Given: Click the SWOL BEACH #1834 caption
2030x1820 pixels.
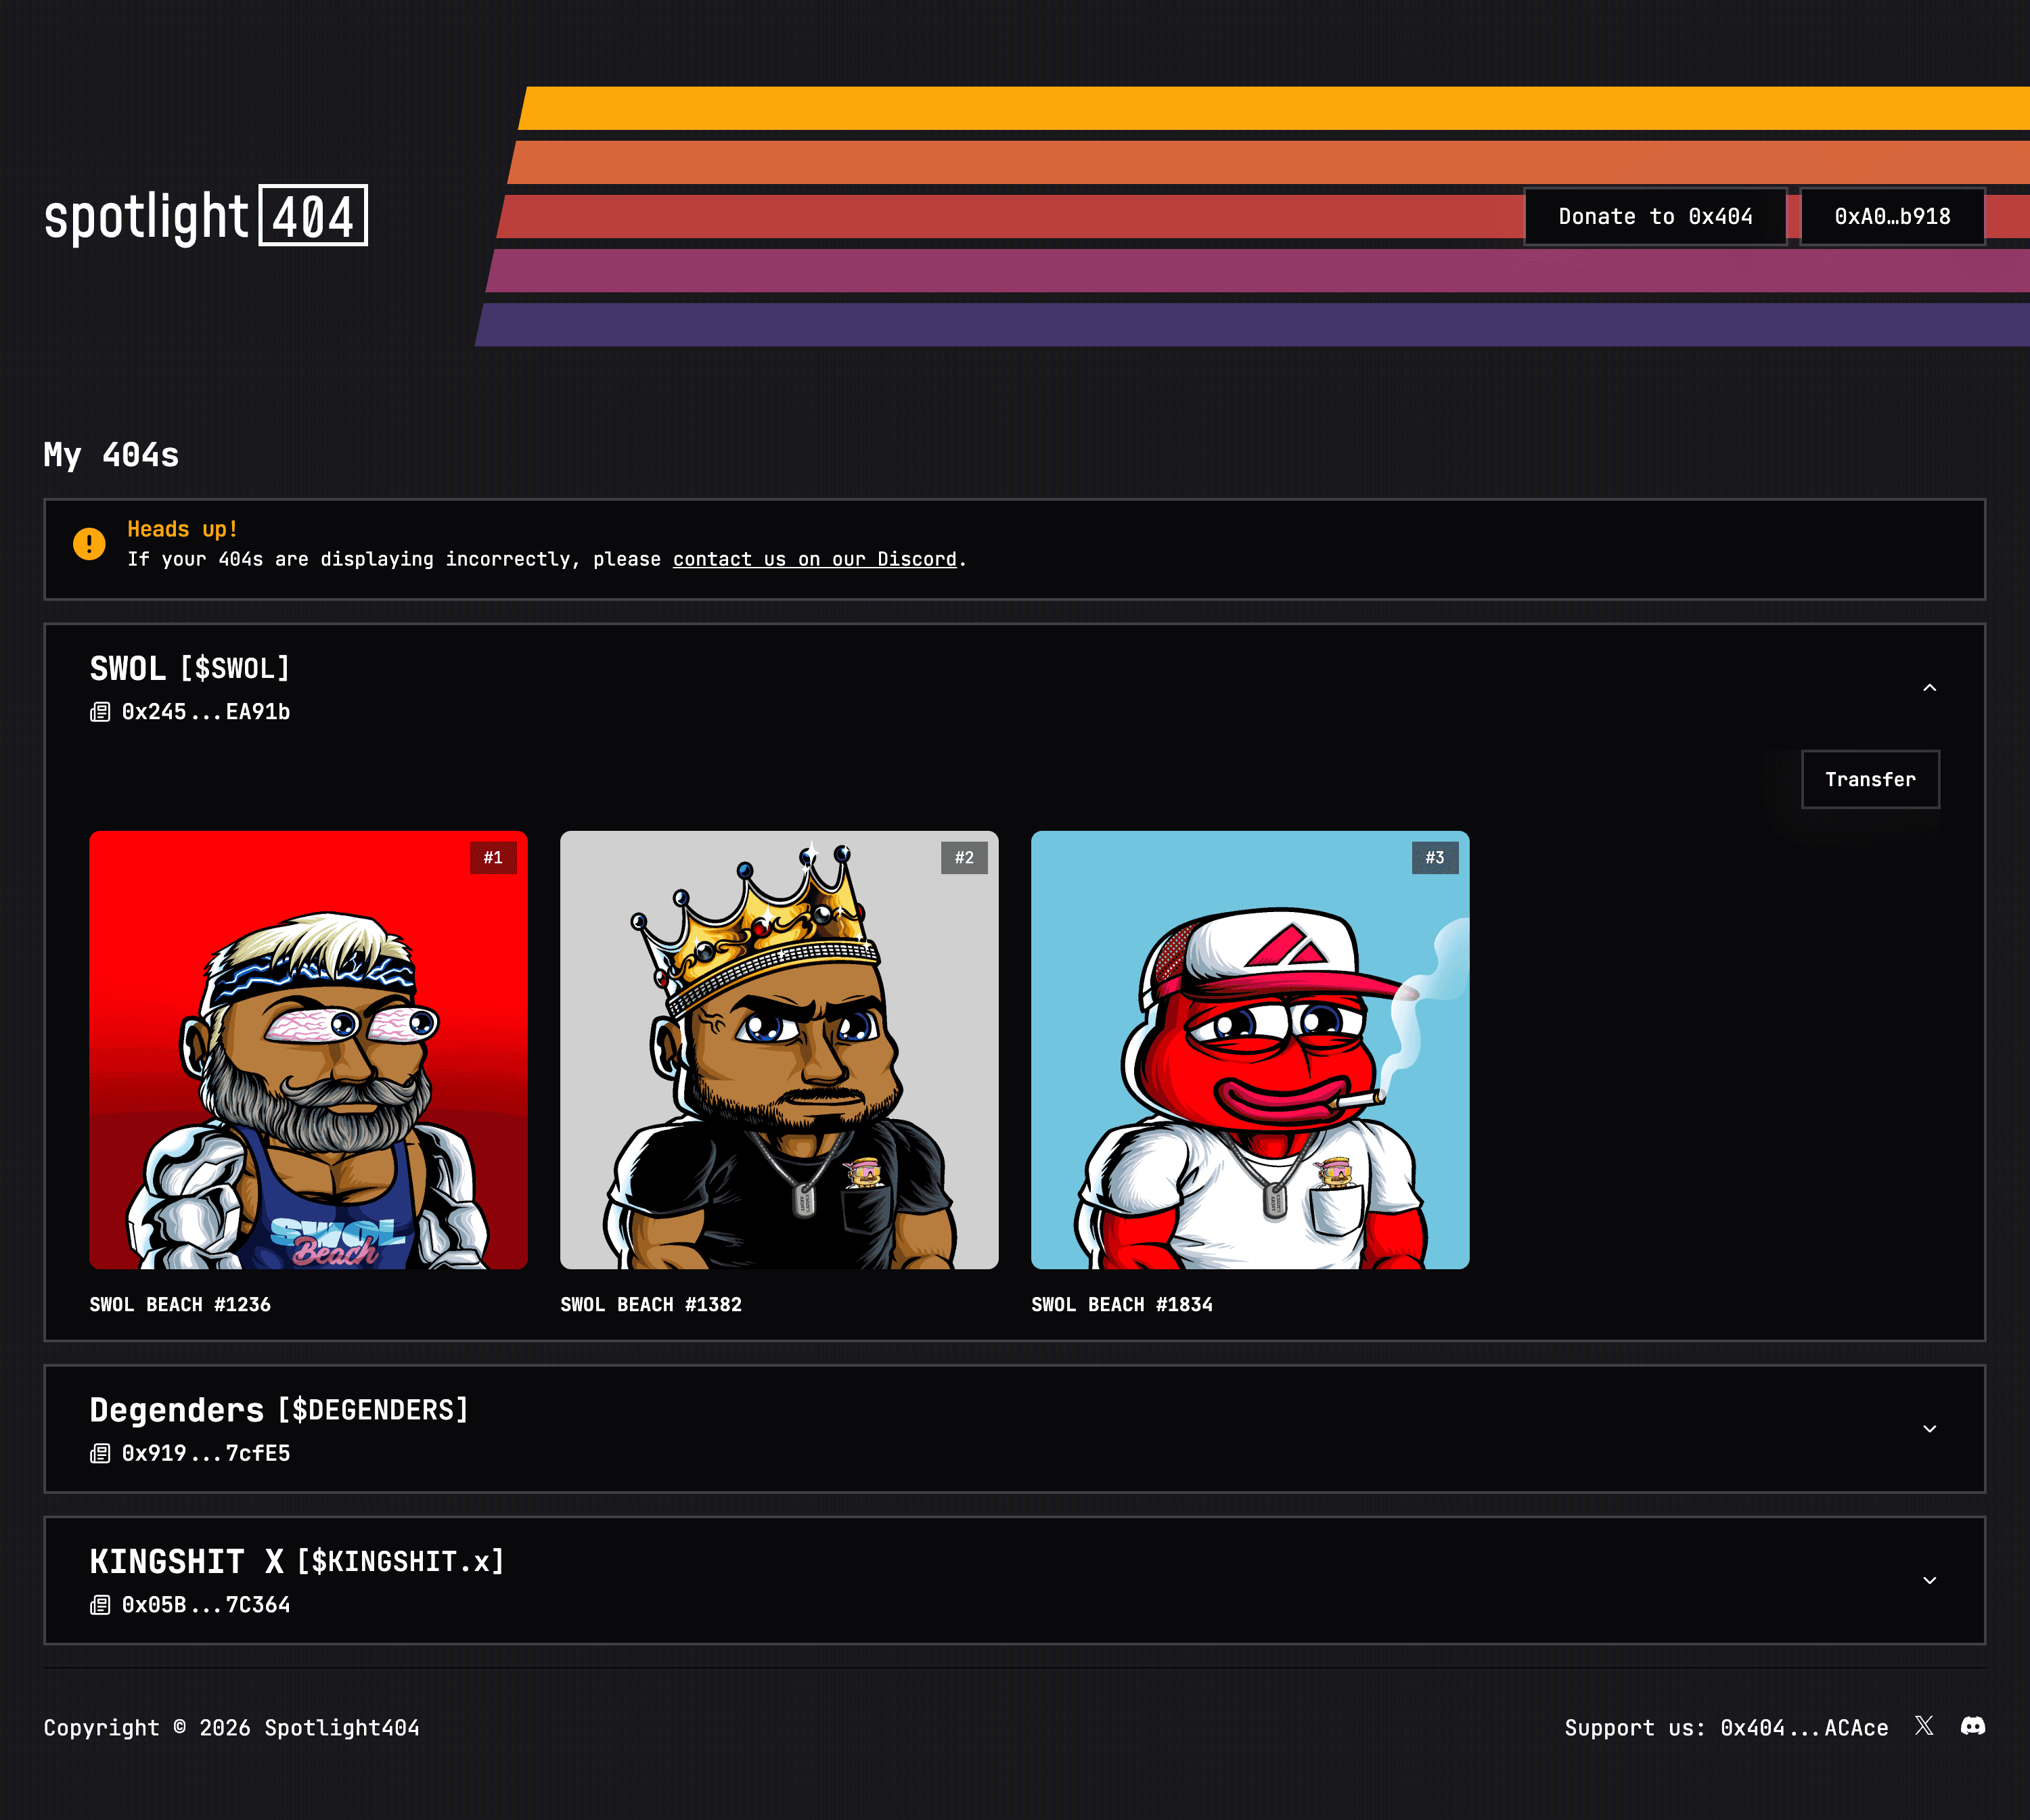Looking at the screenshot, I should (x=1122, y=1304).
